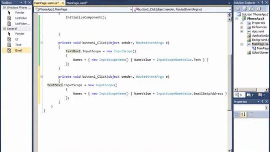Image resolution: width=270 pixels, height=152 pixels.
Task: Select the first ListPicker toolbox item
Action: pos(16,18)
